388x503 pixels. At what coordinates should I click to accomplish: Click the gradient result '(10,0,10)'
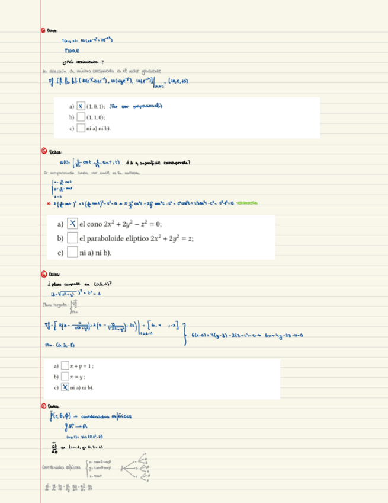177,81
